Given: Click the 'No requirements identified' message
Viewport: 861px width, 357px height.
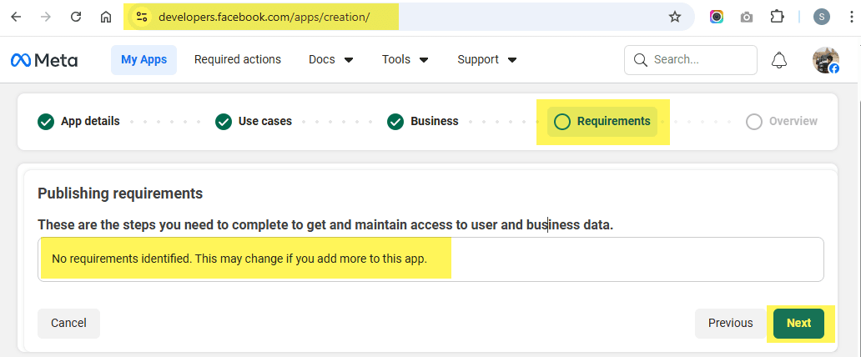Looking at the screenshot, I should [239, 259].
